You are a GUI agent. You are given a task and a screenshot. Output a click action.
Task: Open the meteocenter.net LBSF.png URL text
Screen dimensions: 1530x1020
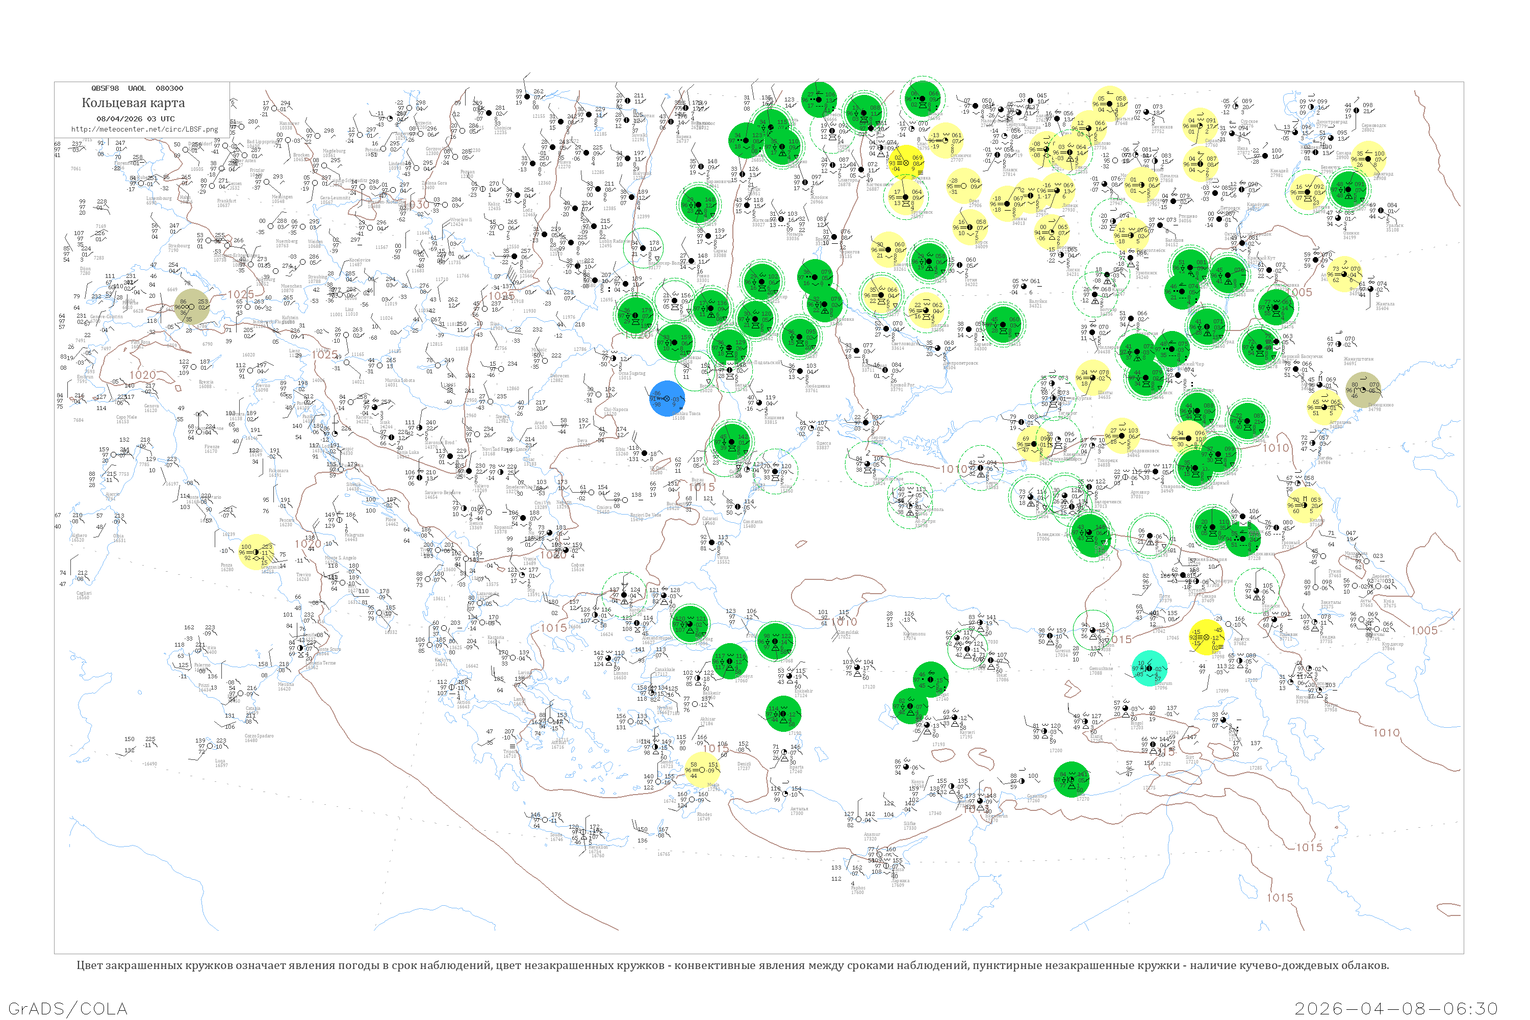click(x=144, y=130)
